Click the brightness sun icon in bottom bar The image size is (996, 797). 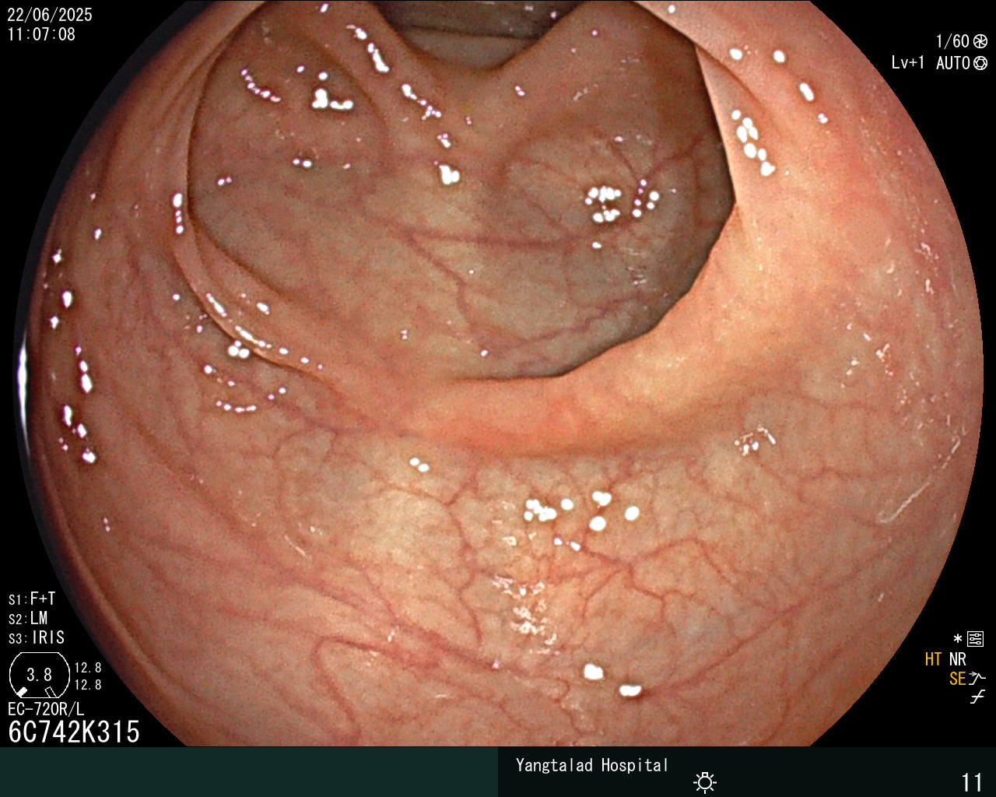pyautogui.click(x=705, y=781)
